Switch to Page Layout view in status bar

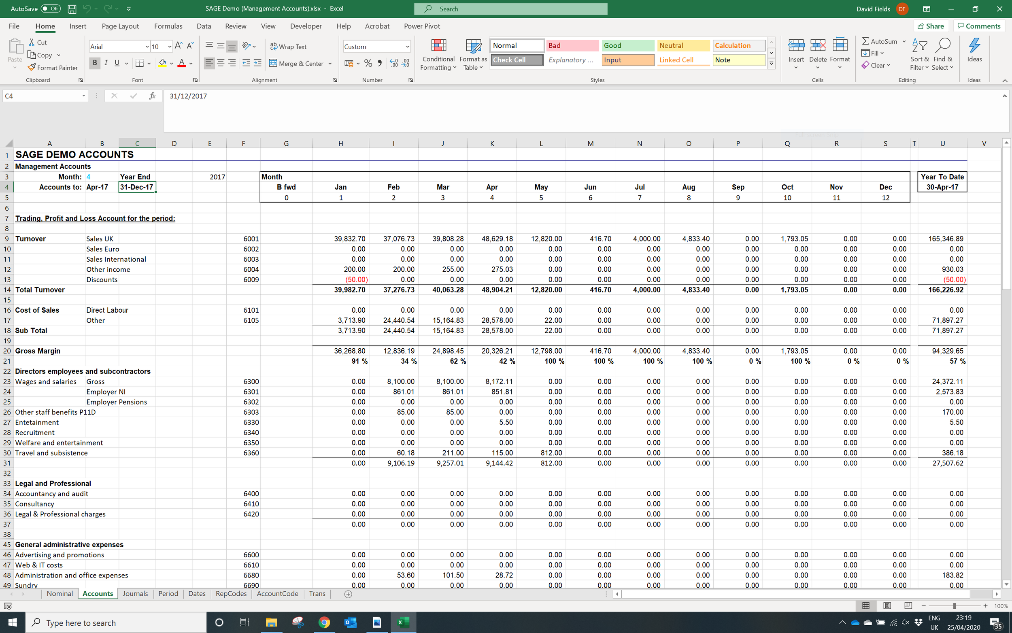(887, 606)
